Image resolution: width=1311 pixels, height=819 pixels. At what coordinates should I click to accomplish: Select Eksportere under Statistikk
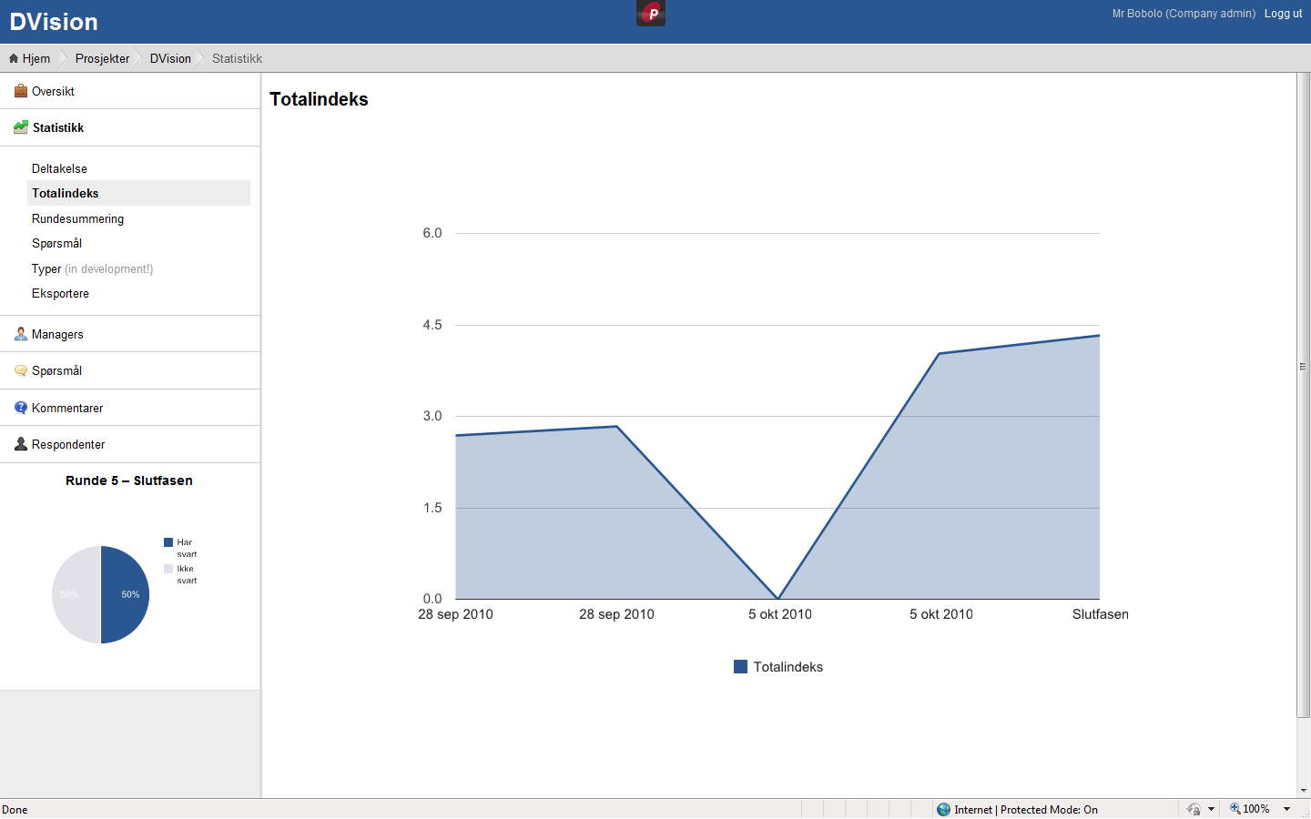pyautogui.click(x=60, y=293)
